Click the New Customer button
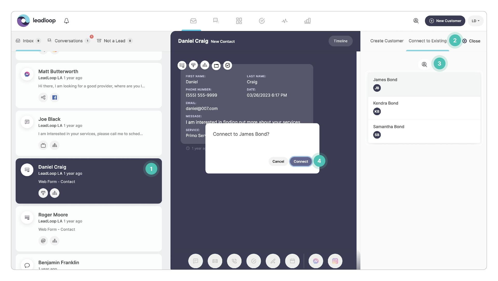Viewport: 498px width, 281px height. click(x=445, y=21)
